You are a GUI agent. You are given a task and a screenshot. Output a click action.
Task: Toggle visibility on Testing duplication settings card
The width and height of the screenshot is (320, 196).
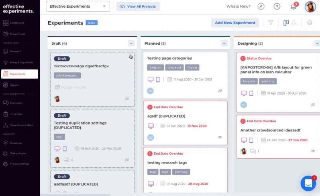click(127, 160)
